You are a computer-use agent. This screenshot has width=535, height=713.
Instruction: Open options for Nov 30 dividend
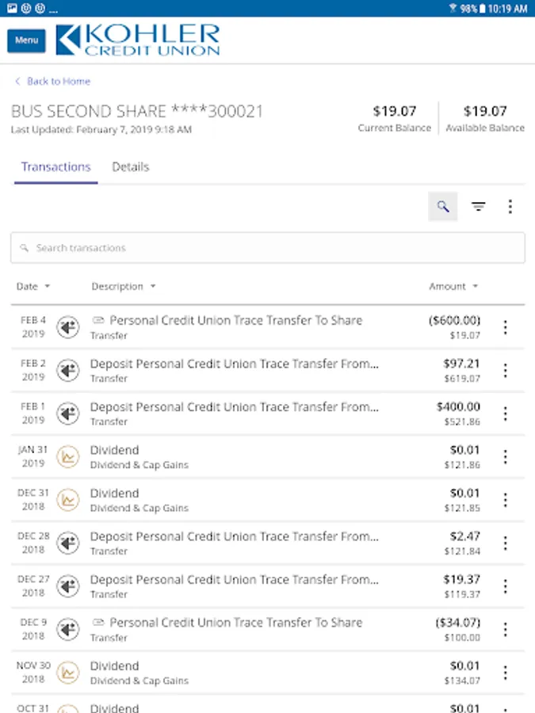click(505, 673)
